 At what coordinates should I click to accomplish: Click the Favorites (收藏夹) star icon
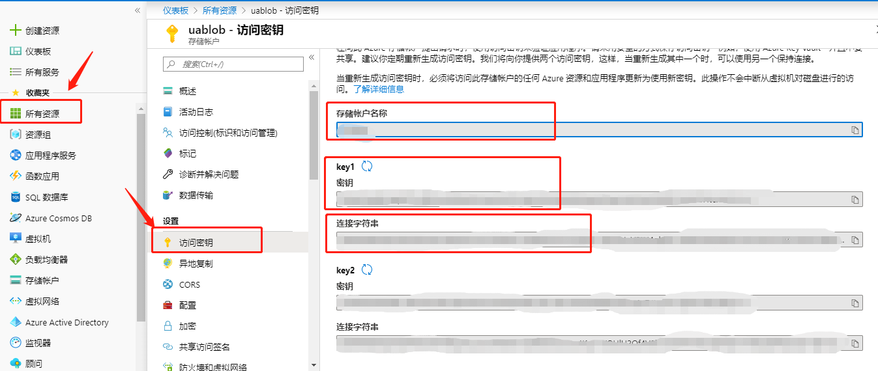[16, 93]
